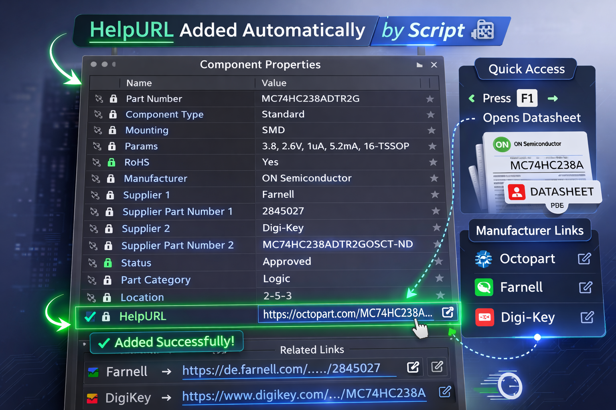Click the star in Component Type row
The image size is (616, 410).
pyautogui.click(x=431, y=115)
